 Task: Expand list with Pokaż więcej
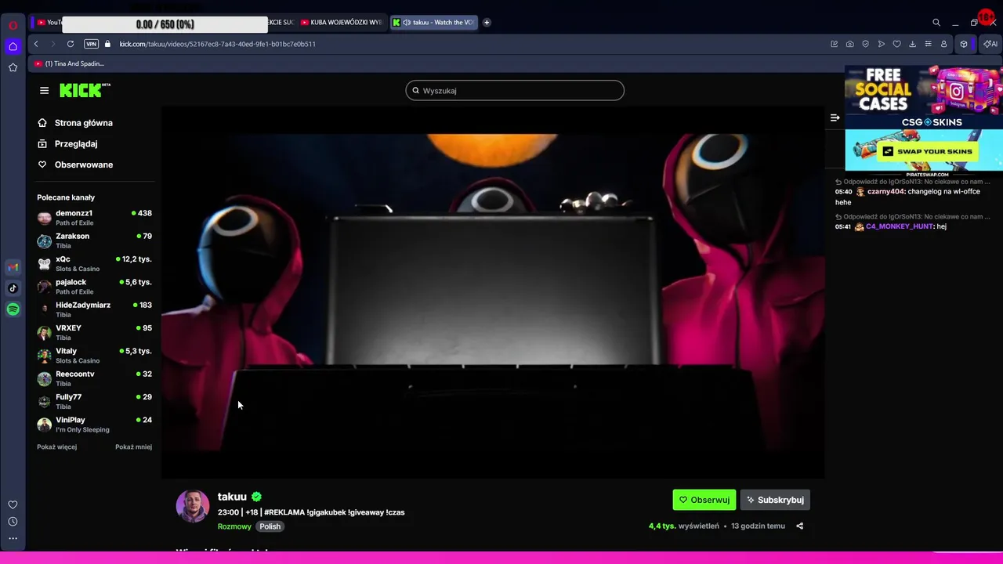56,447
